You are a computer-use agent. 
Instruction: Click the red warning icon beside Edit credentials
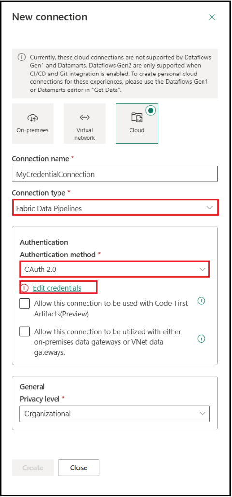[24, 288]
